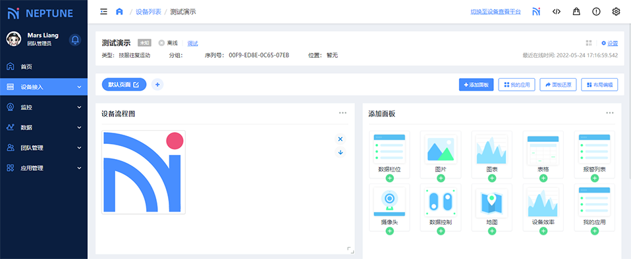Click the resize handle of 设备流程图 panel
The image size is (631, 259).
tap(350, 250)
